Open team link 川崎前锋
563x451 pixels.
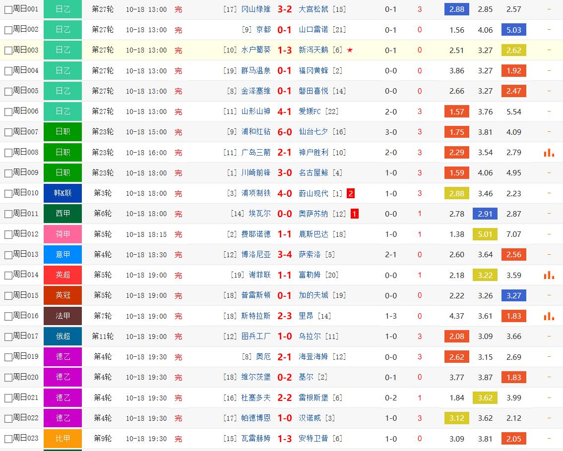255,172
